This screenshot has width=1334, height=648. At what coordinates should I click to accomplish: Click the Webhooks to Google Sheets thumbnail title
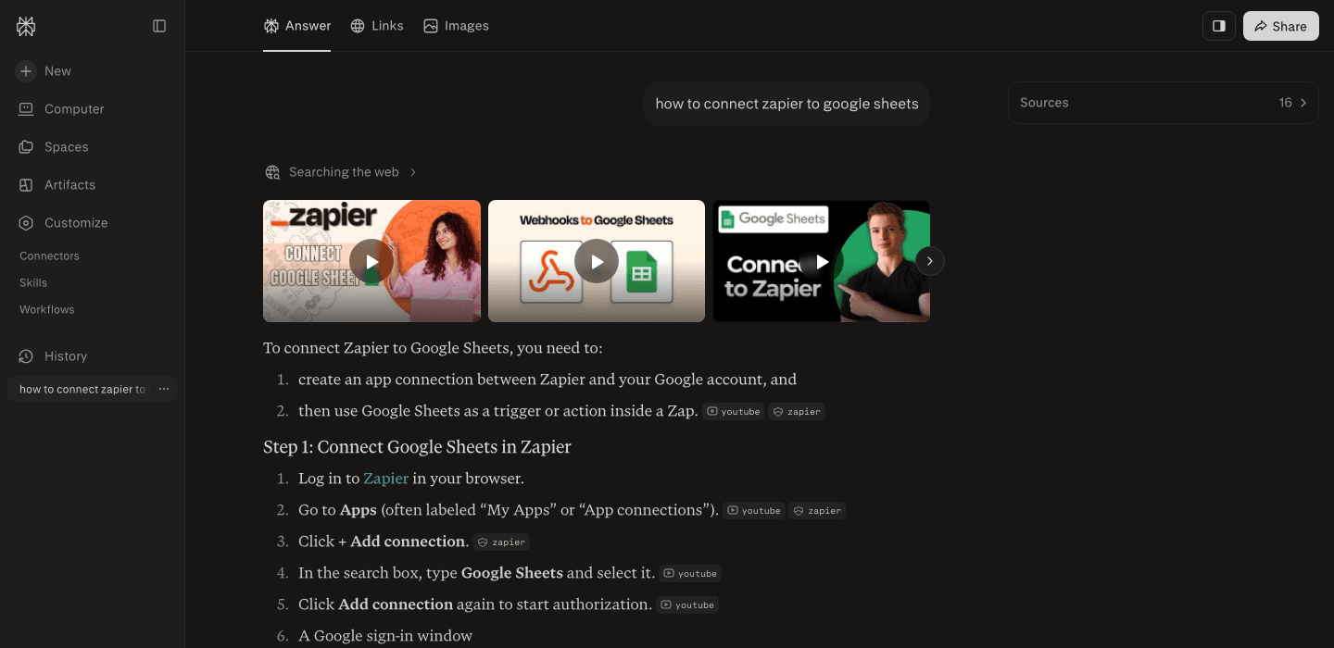tap(597, 220)
